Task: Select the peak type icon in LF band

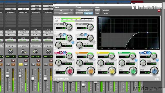Action: click(61, 52)
